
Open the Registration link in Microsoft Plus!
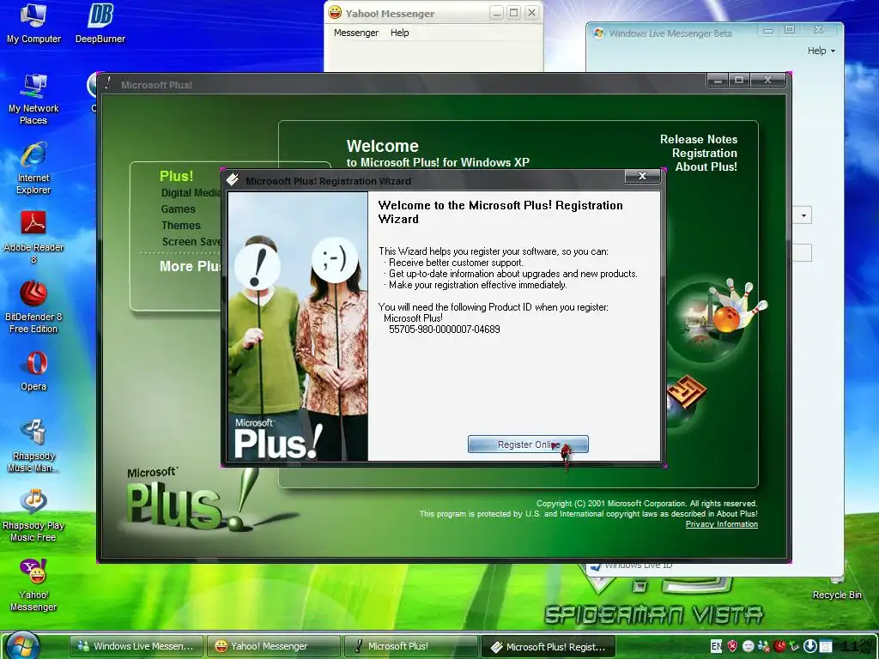click(x=705, y=153)
